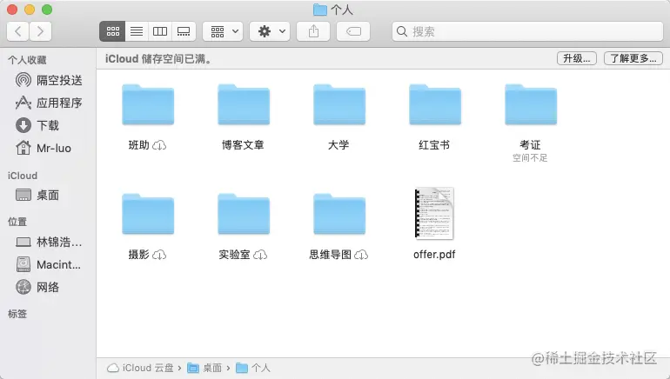
Task: Switch to list view
Action: point(137,31)
